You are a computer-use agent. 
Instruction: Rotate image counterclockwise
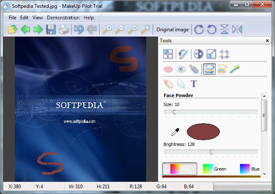[212, 29]
